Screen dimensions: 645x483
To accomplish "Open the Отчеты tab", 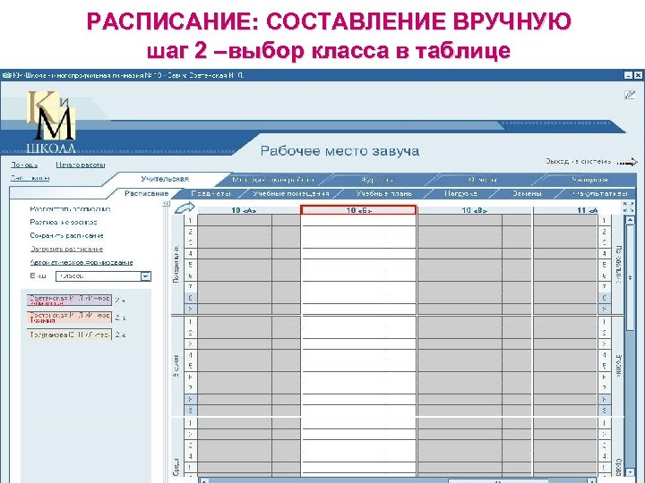I will pos(482,180).
